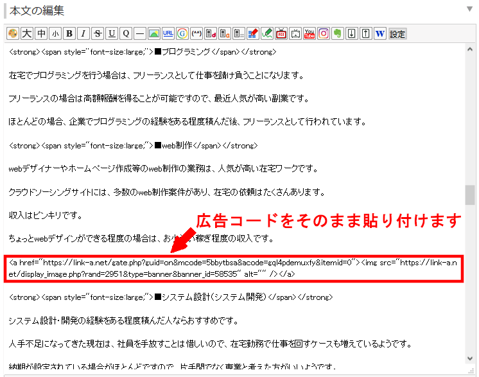Open the Google search icon
Image resolution: width=479 pixels, height=377 pixels.
tap(182, 33)
